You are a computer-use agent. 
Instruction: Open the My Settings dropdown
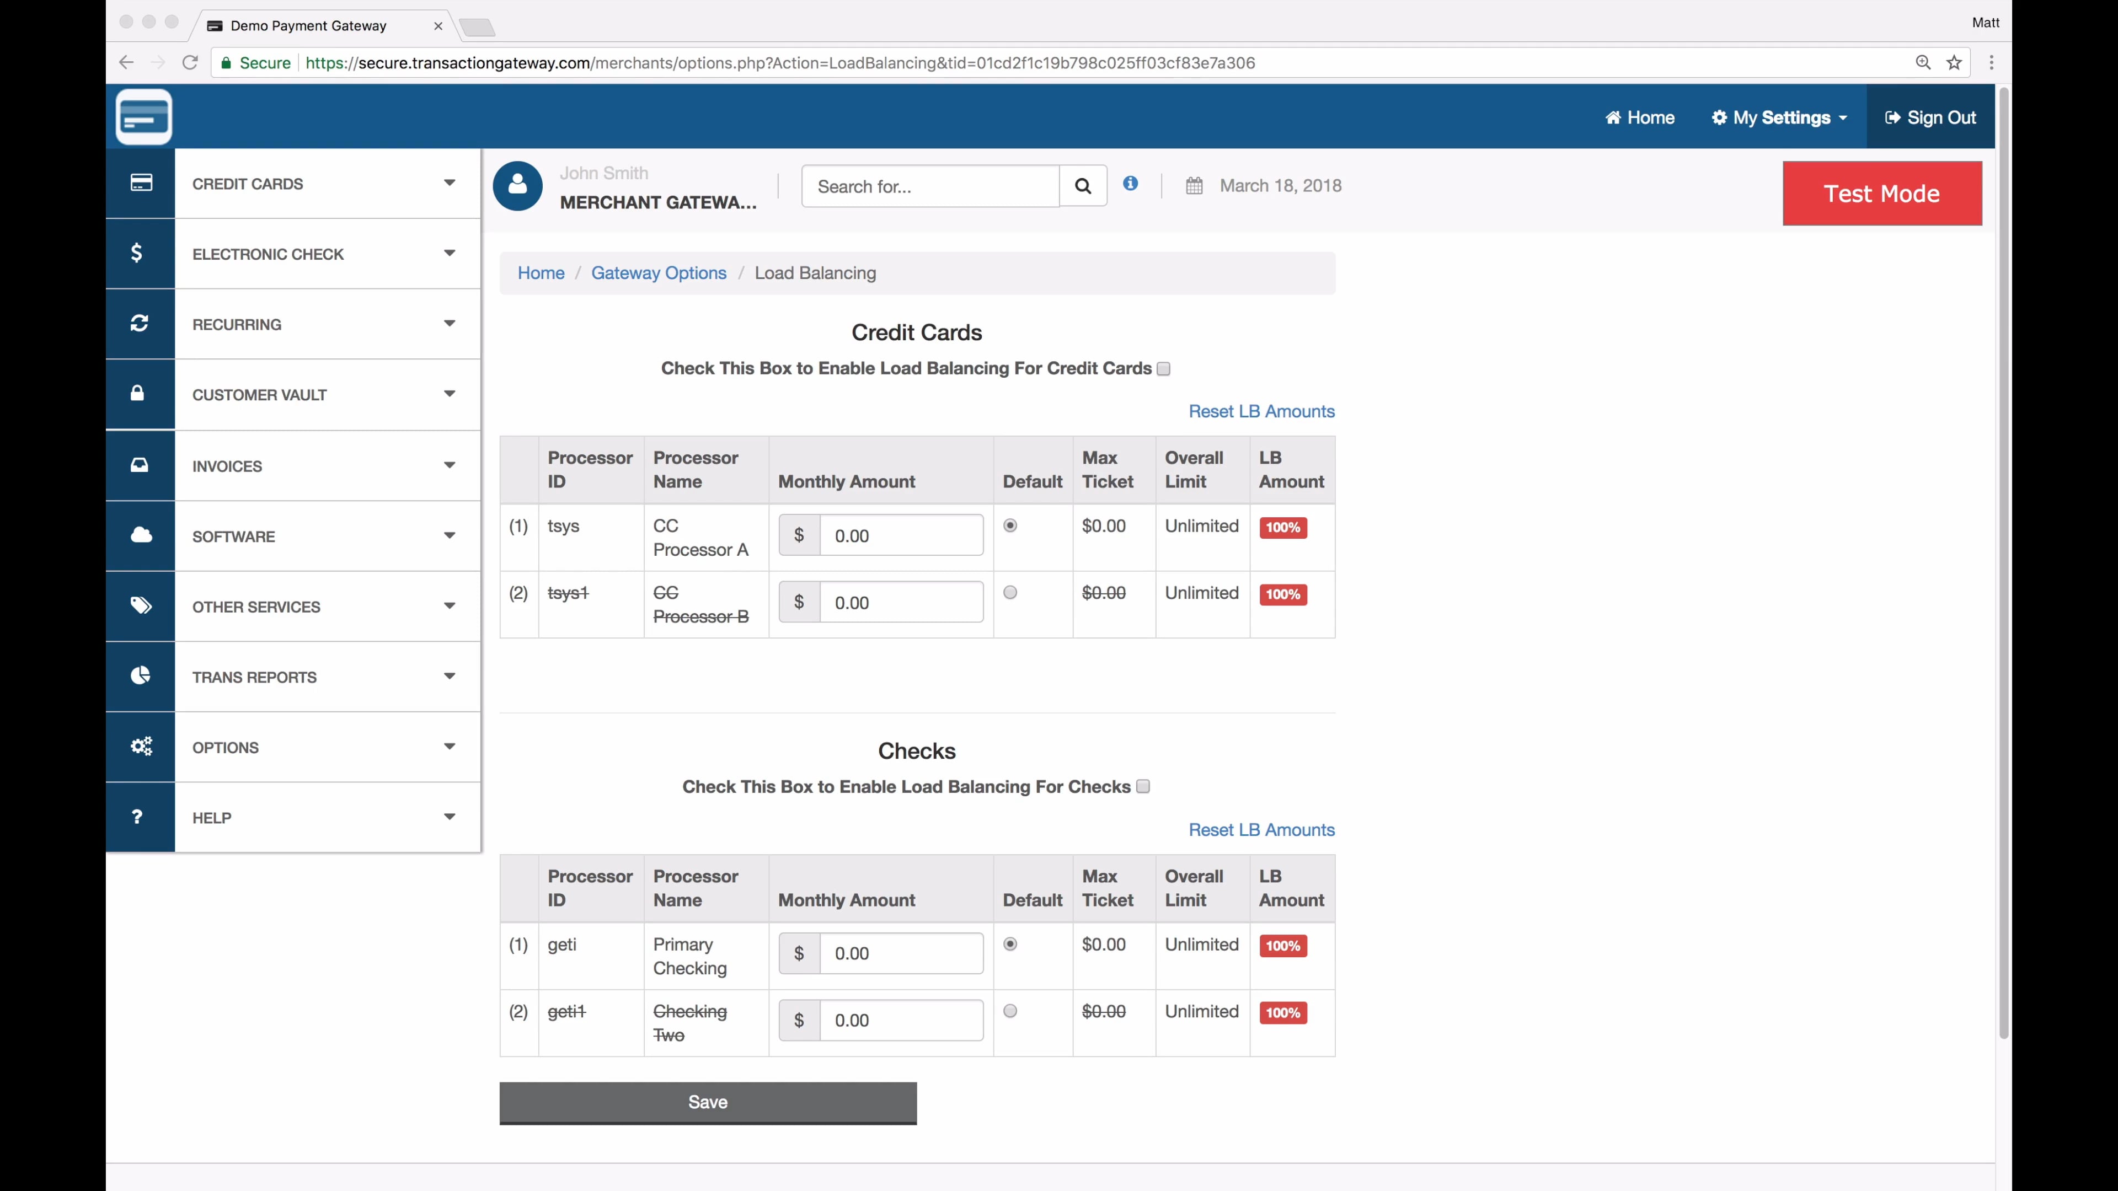(1778, 117)
